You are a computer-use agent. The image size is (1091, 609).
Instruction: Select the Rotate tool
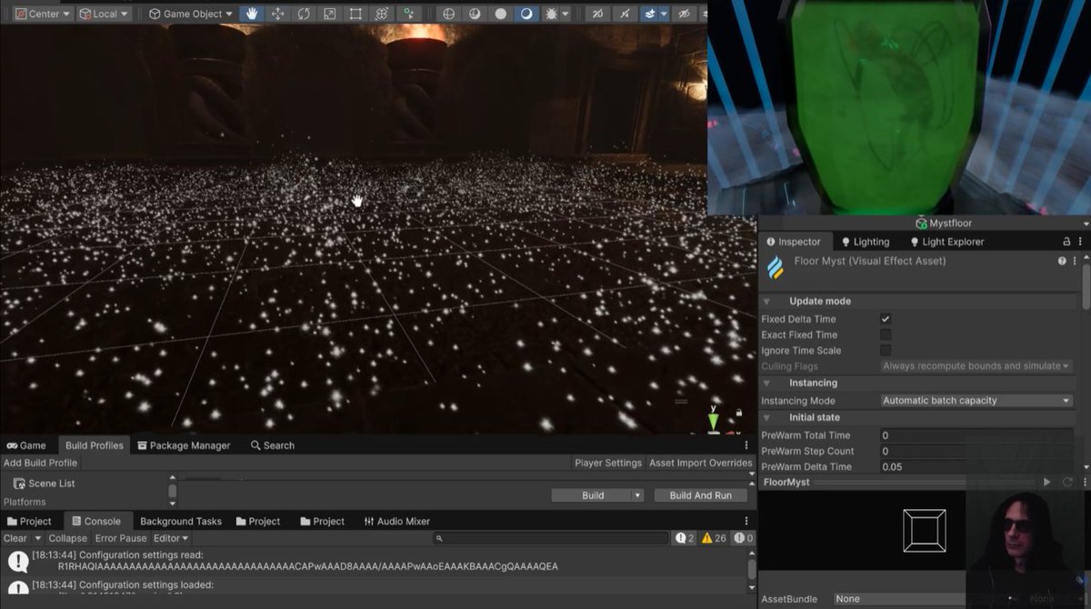tap(304, 14)
